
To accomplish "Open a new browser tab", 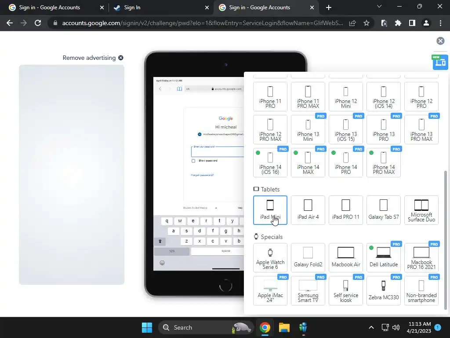I will pos(329,7).
